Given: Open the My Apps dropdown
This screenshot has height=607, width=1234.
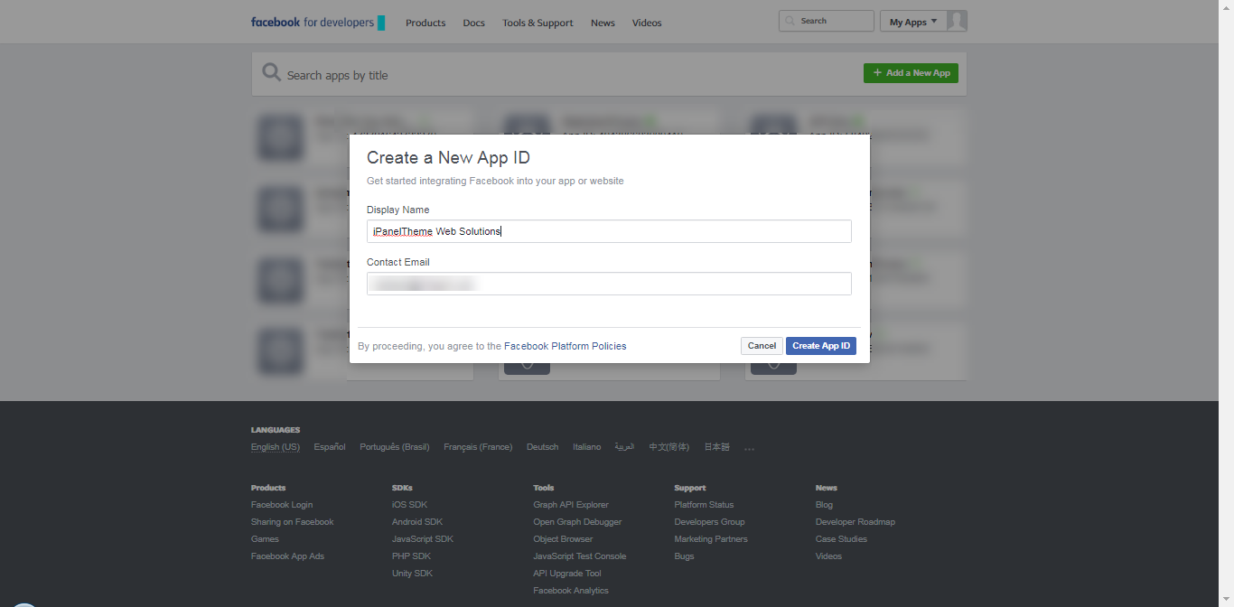Looking at the screenshot, I should pos(913,22).
